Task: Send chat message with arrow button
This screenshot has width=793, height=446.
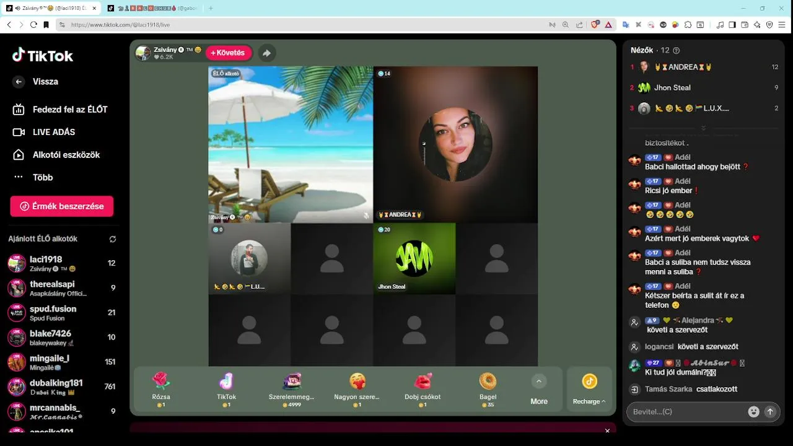Action: (771, 411)
